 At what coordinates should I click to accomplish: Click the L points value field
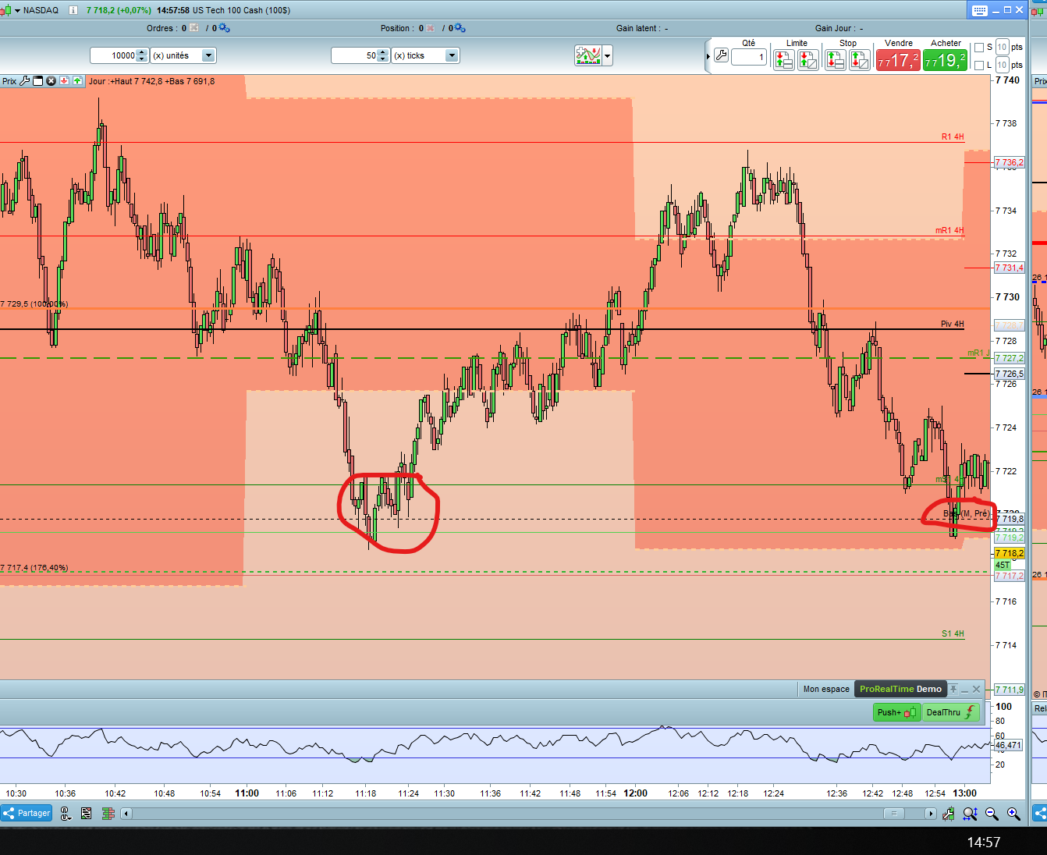tap(1003, 65)
